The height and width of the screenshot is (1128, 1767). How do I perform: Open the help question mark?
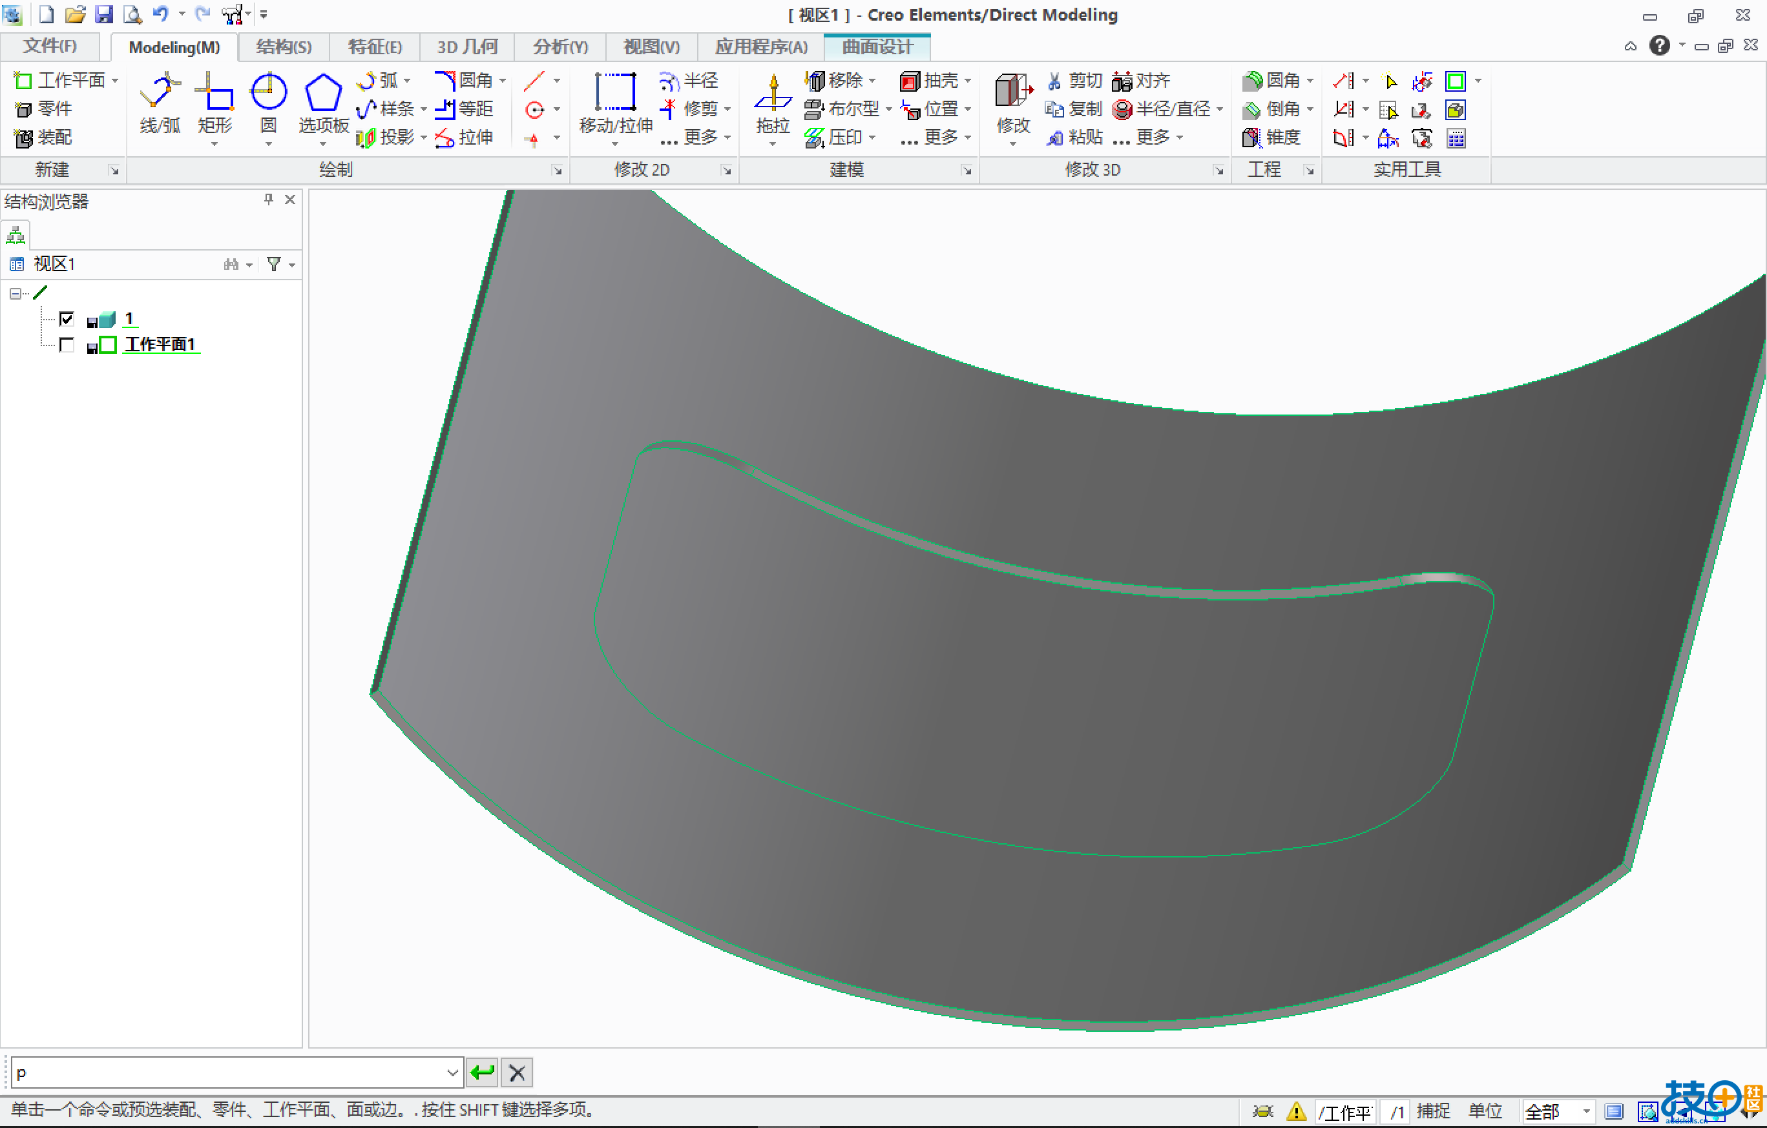point(1659,45)
